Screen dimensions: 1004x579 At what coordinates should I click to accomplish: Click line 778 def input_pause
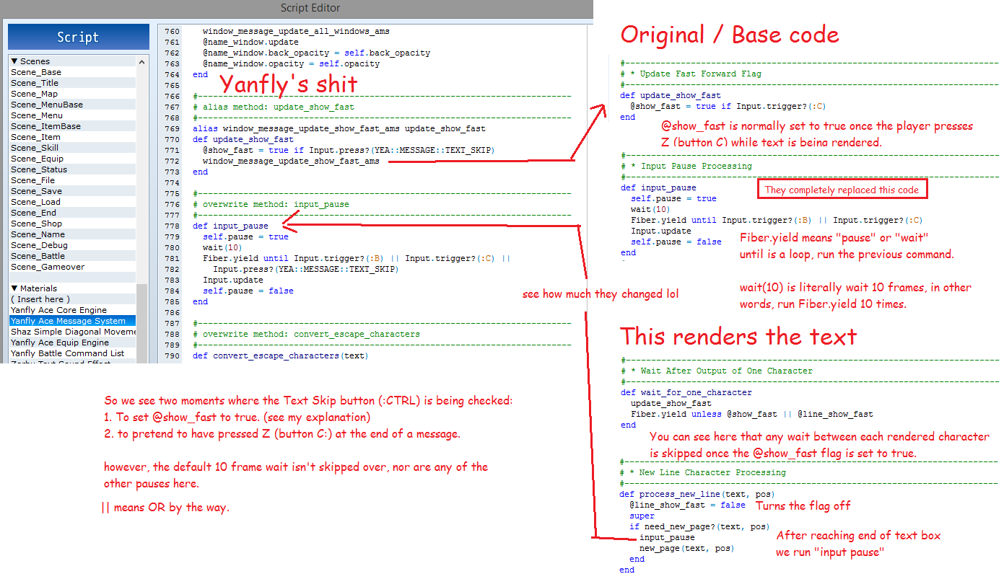(x=230, y=226)
